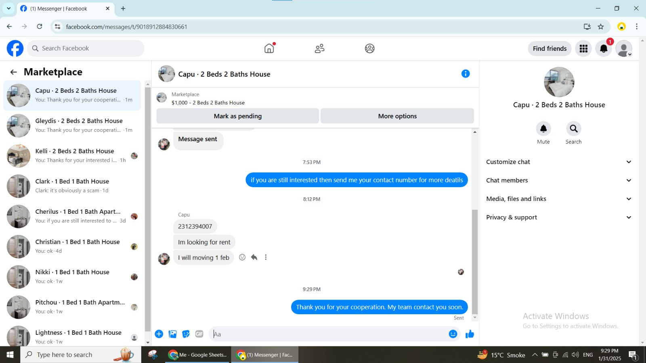The width and height of the screenshot is (646, 363).
Task: Open the Clark 1 Bed 1 Bath House chat
Action: (x=72, y=186)
